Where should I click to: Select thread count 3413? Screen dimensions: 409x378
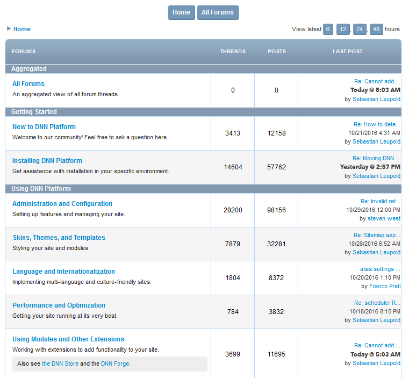(x=233, y=133)
